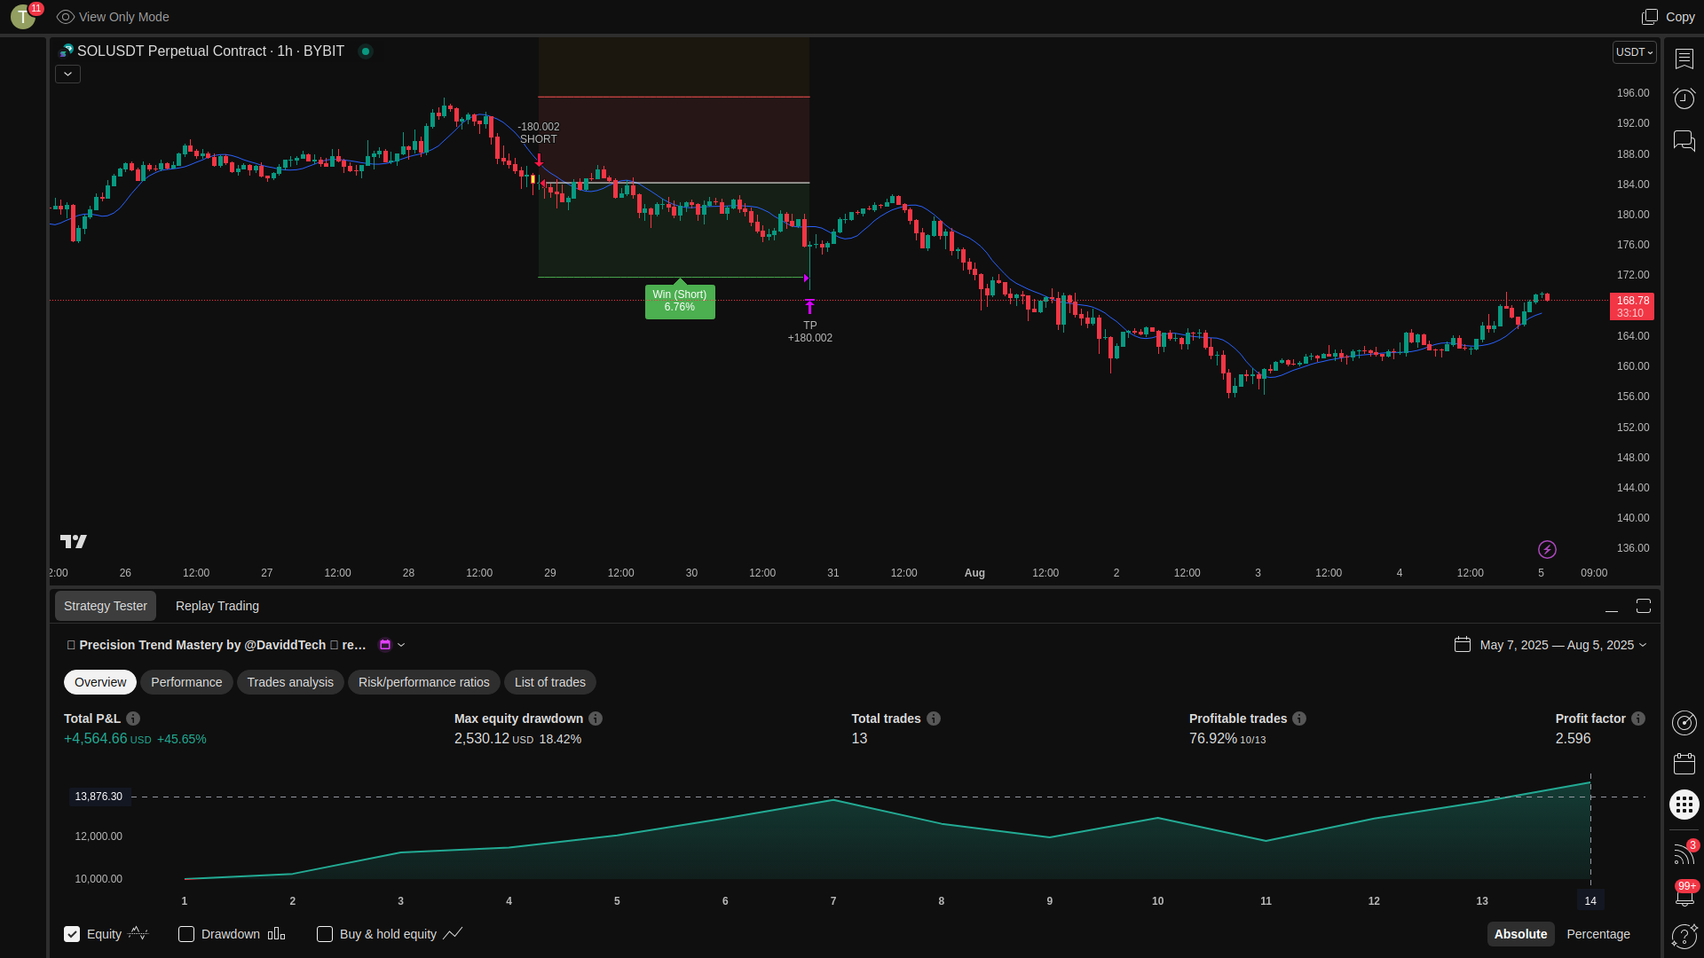Open the Trades analysis tab
1704x958 pixels.
(x=290, y=682)
